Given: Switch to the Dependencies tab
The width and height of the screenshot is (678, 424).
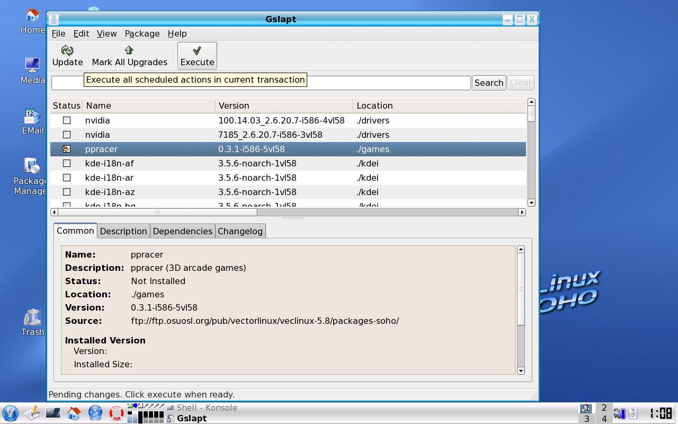Looking at the screenshot, I should pos(182,231).
